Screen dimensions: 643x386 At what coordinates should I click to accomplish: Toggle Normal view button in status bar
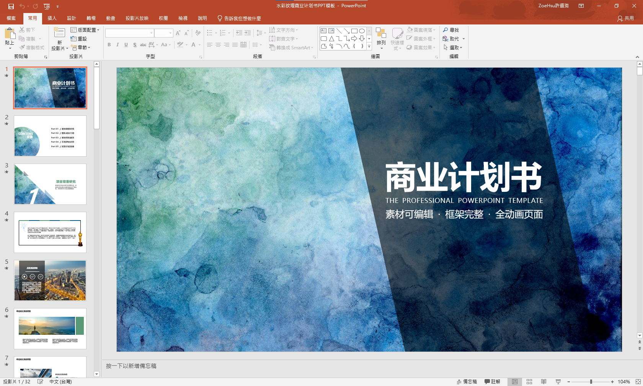point(515,381)
